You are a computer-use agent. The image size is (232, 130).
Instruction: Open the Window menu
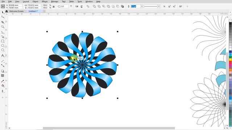point(89,1)
